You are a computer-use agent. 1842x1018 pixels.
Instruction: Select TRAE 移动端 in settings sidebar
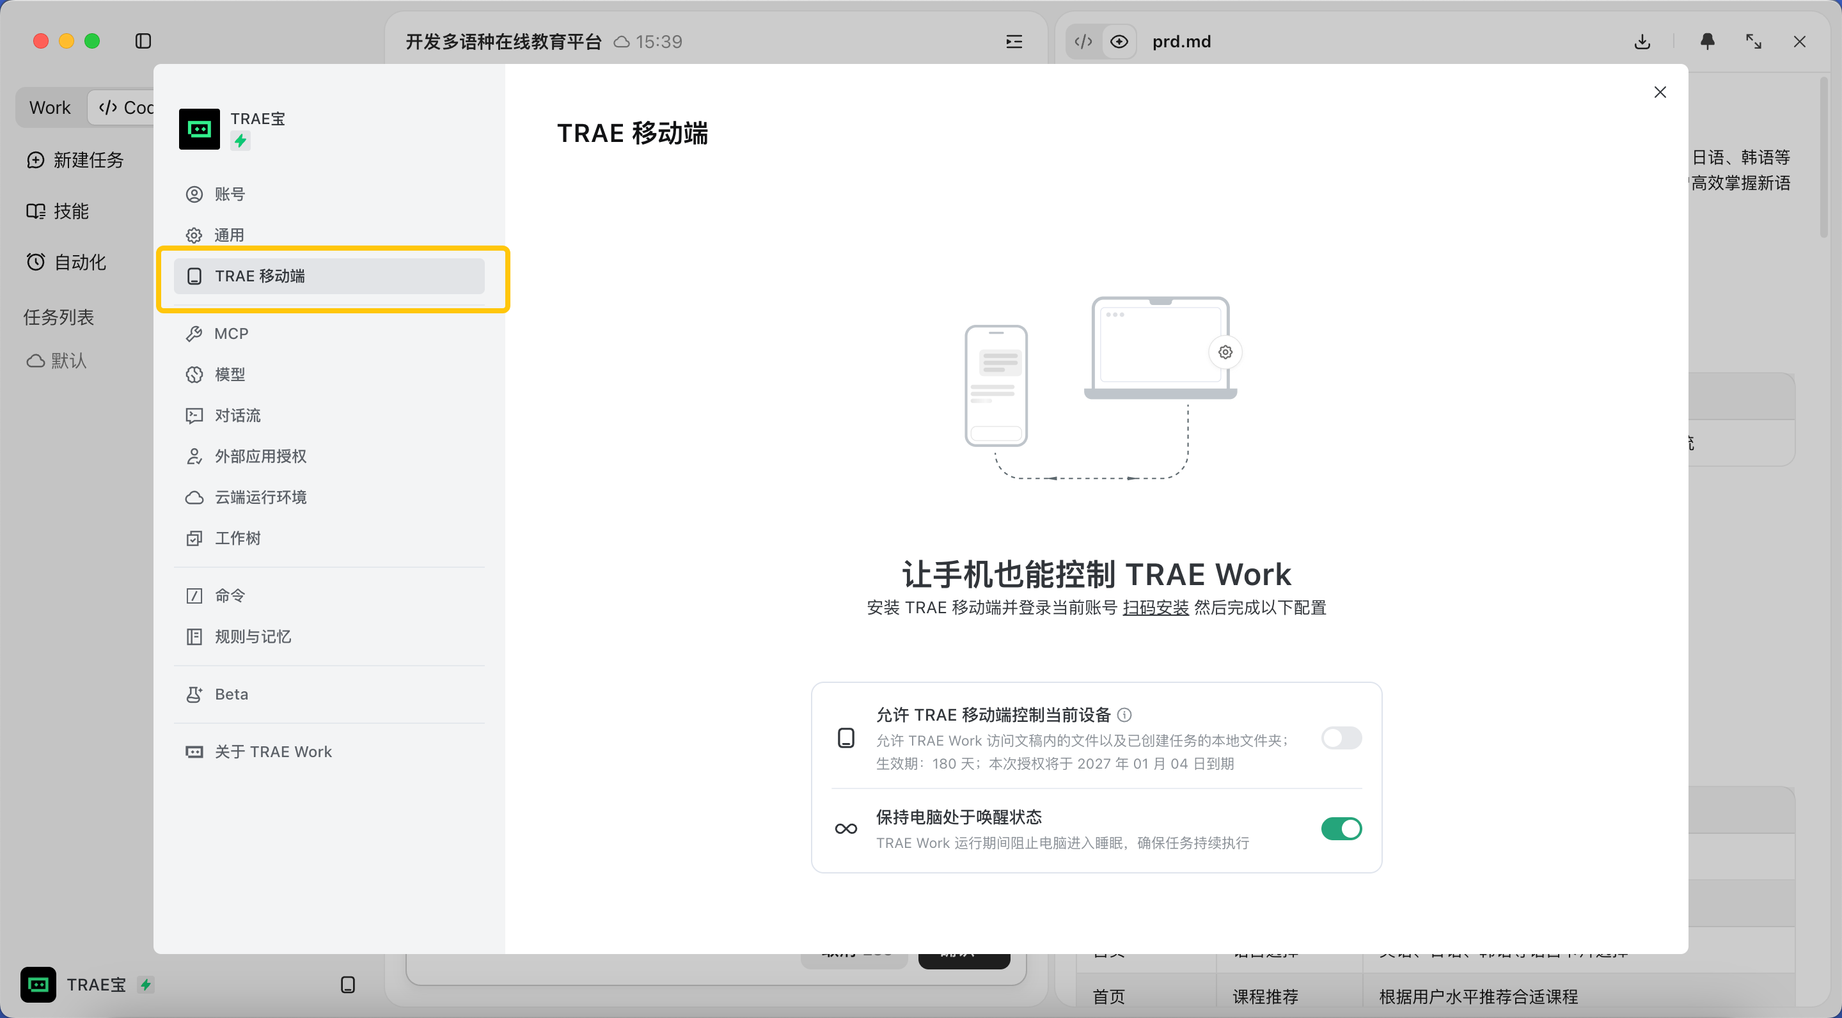point(329,276)
